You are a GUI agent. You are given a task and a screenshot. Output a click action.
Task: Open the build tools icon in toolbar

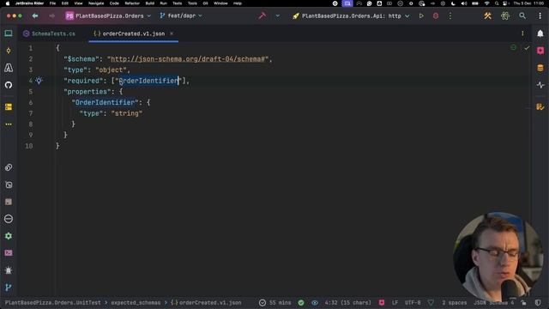click(x=488, y=15)
